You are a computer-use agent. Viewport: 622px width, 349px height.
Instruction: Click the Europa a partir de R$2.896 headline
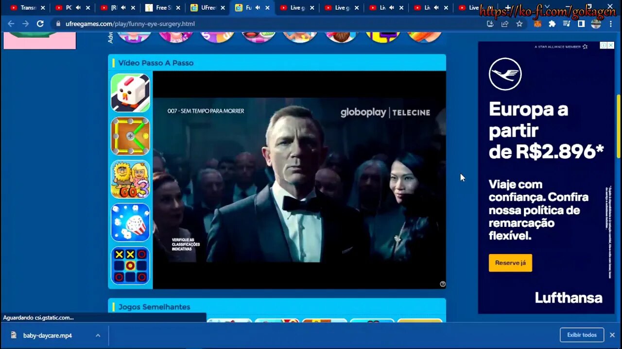pyautogui.click(x=546, y=130)
